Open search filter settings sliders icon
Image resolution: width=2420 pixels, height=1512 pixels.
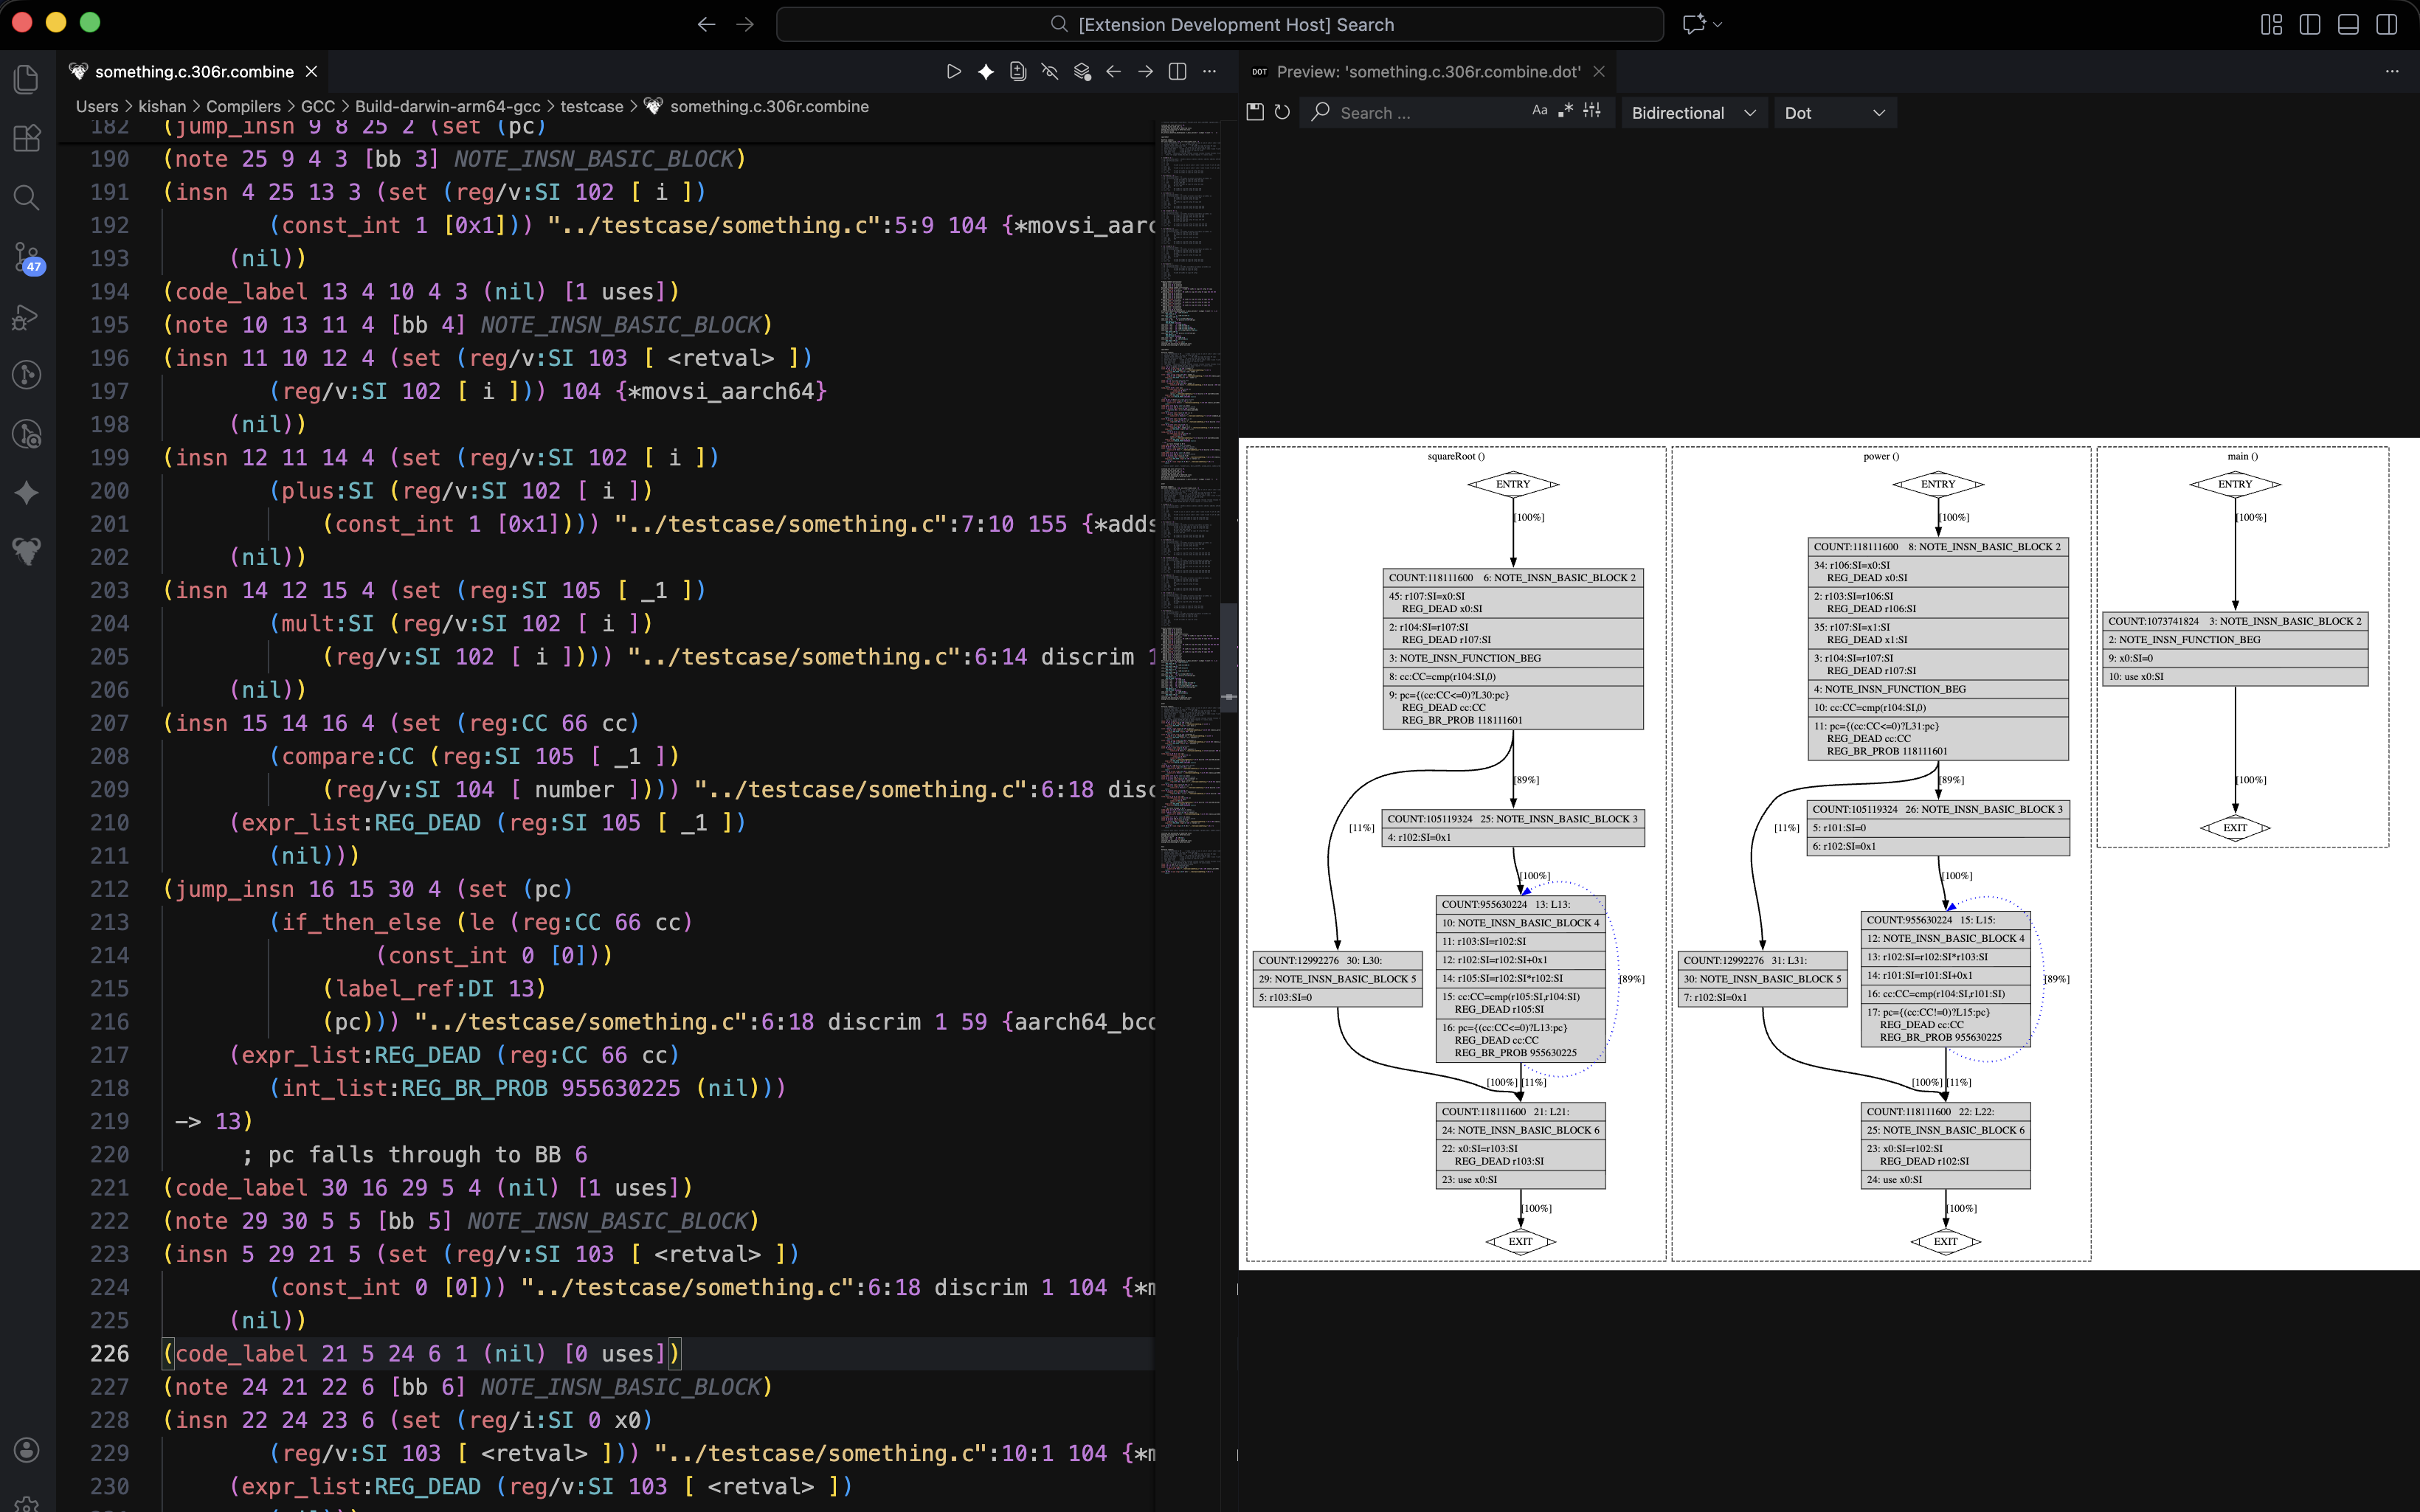[x=1592, y=111]
